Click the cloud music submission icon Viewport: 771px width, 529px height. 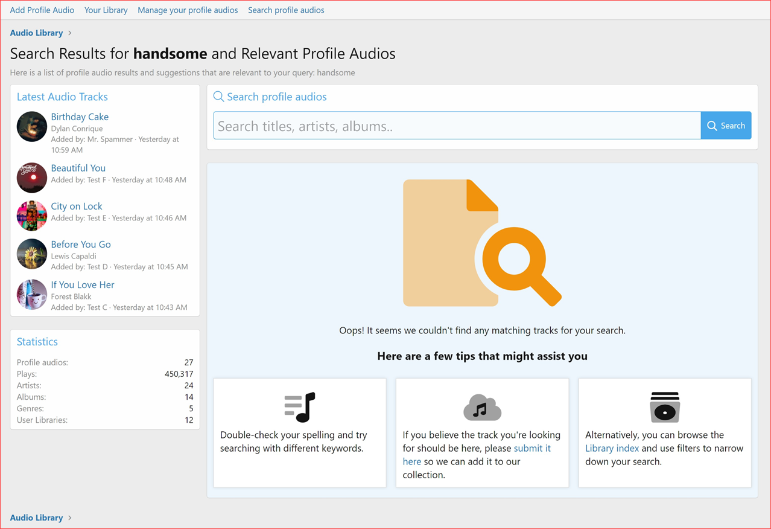tap(482, 406)
